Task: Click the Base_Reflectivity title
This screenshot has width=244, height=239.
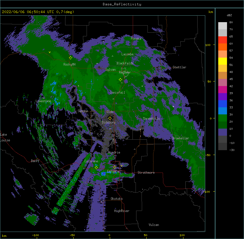Action: click(x=122, y=4)
